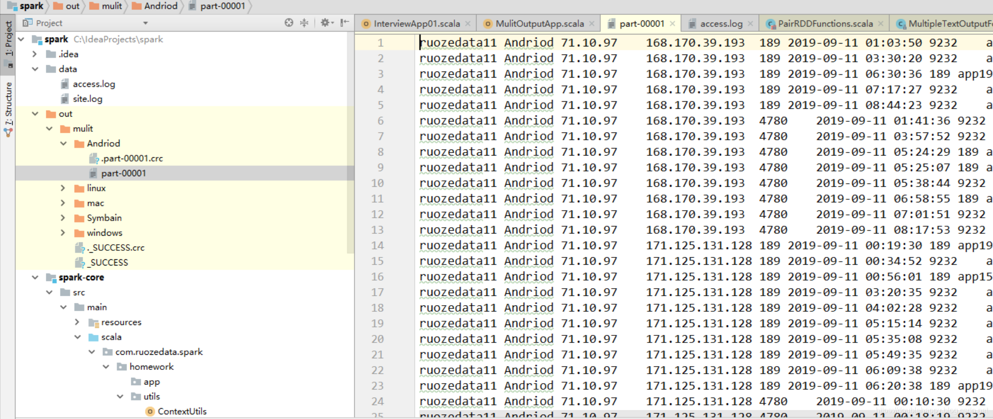Image resolution: width=993 pixels, height=419 pixels.
Task: Collapse the utils package
Action: [x=120, y=396]
